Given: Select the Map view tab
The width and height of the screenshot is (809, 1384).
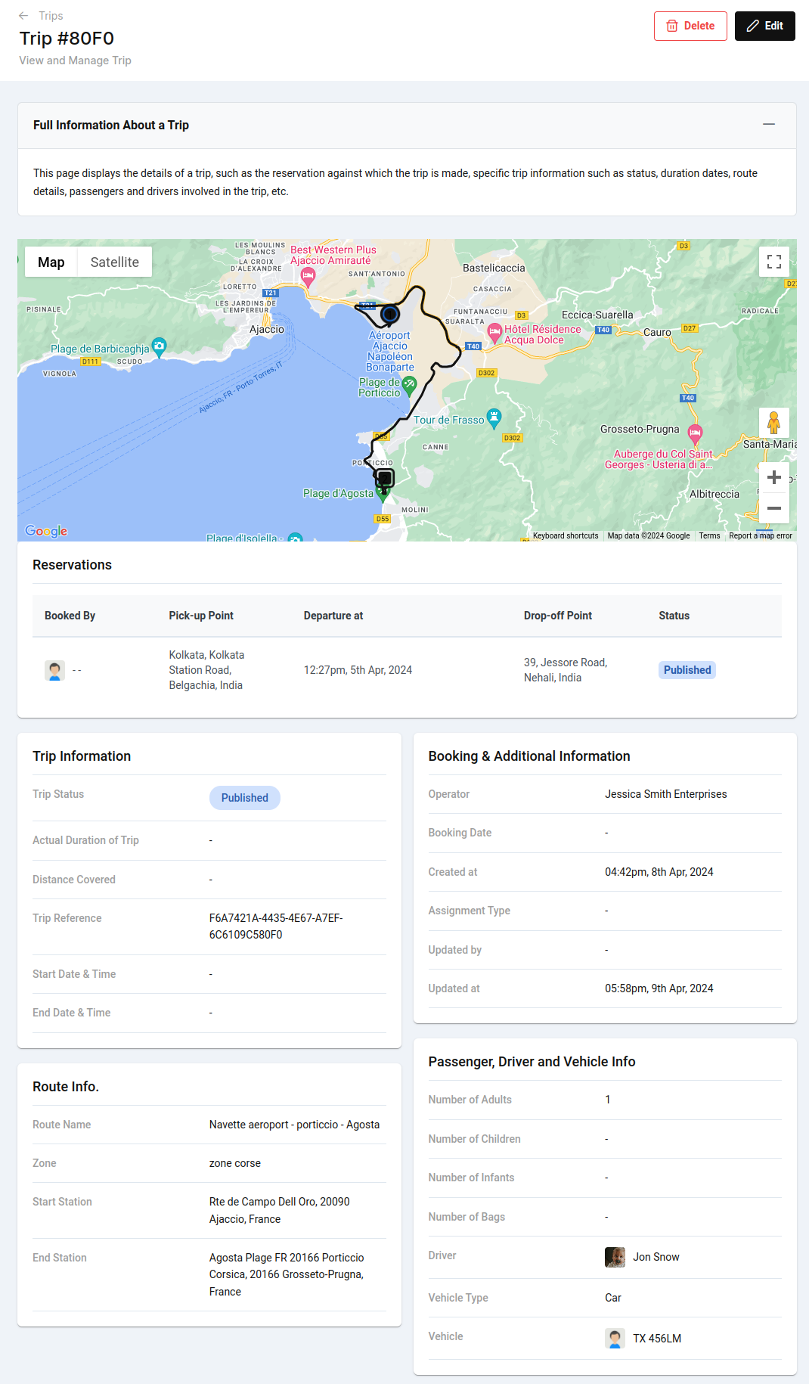Looking at the screenshot, I should (x=51, y=262).
